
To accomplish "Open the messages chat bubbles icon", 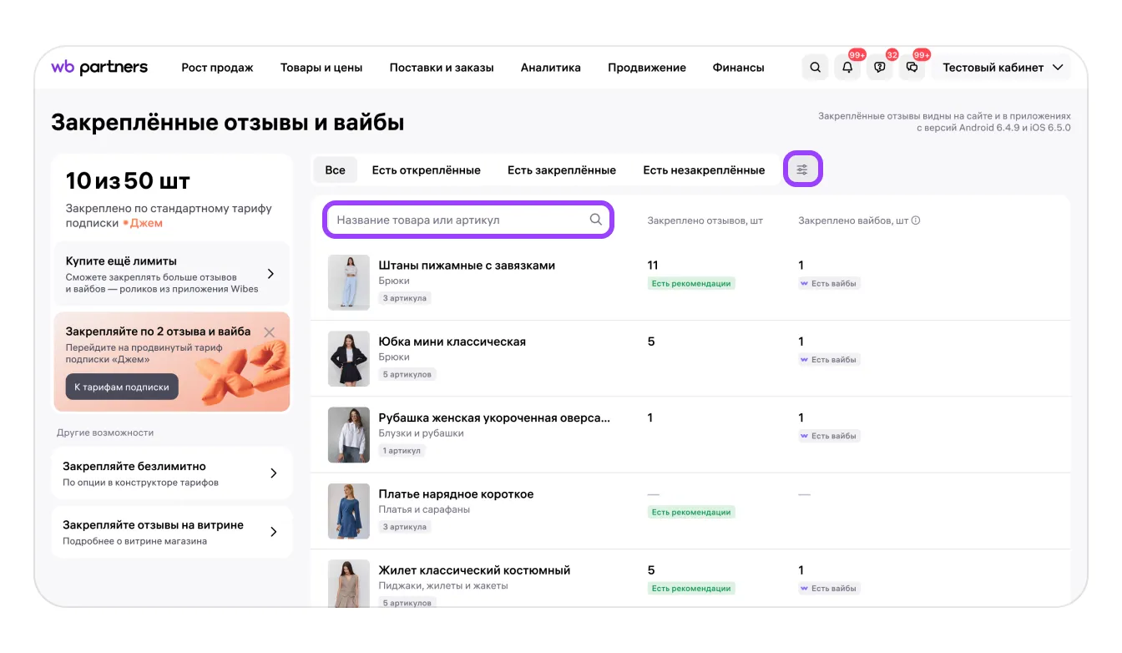I will tap(912, 68).
